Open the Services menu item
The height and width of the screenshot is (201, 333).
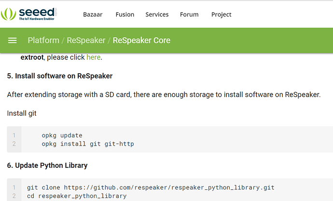[157, 14]
